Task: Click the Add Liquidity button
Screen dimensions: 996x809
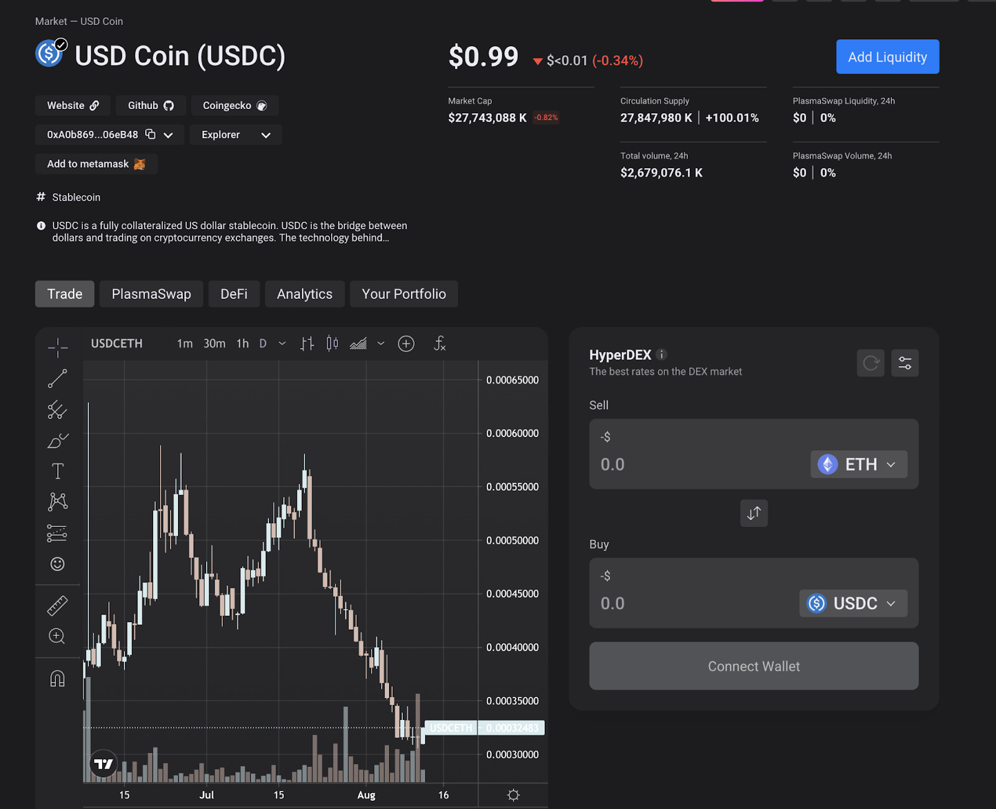Action: tap(887, 57)
